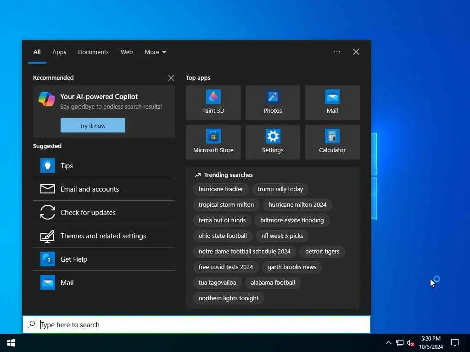Expand the More dropdown
This screenshot has height=352, width=470.
point(155,52)
